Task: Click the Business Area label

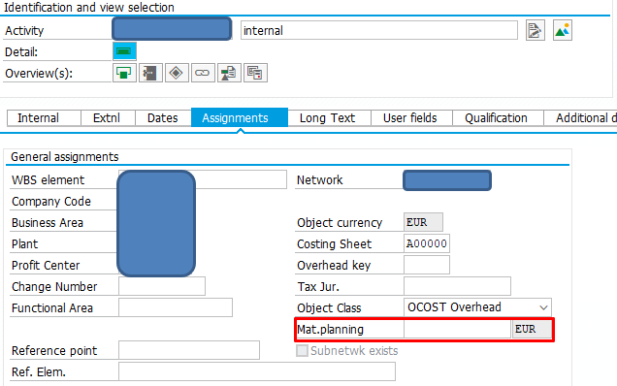Action: point(48,223)
